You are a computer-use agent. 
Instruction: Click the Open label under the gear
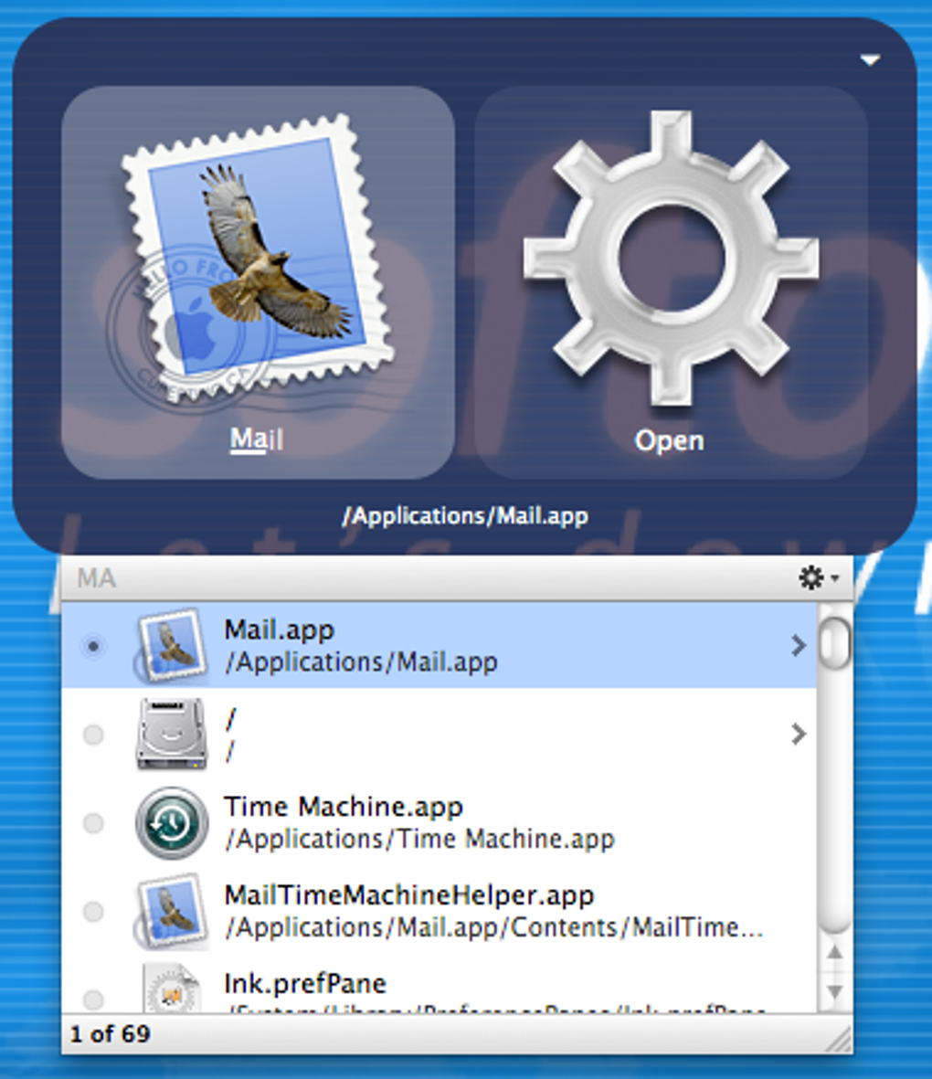[x=669, y=440]
